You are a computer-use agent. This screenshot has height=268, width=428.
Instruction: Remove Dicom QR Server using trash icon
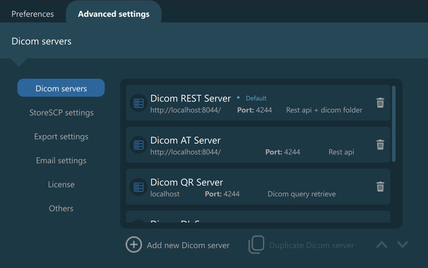(x=380, y=187)
